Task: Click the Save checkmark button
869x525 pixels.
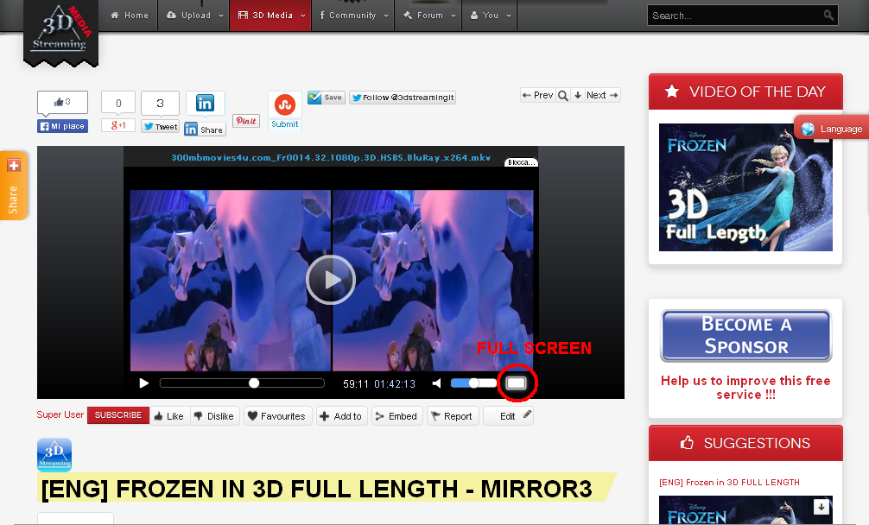Action: pyautogui.click(x=327, y=98)
